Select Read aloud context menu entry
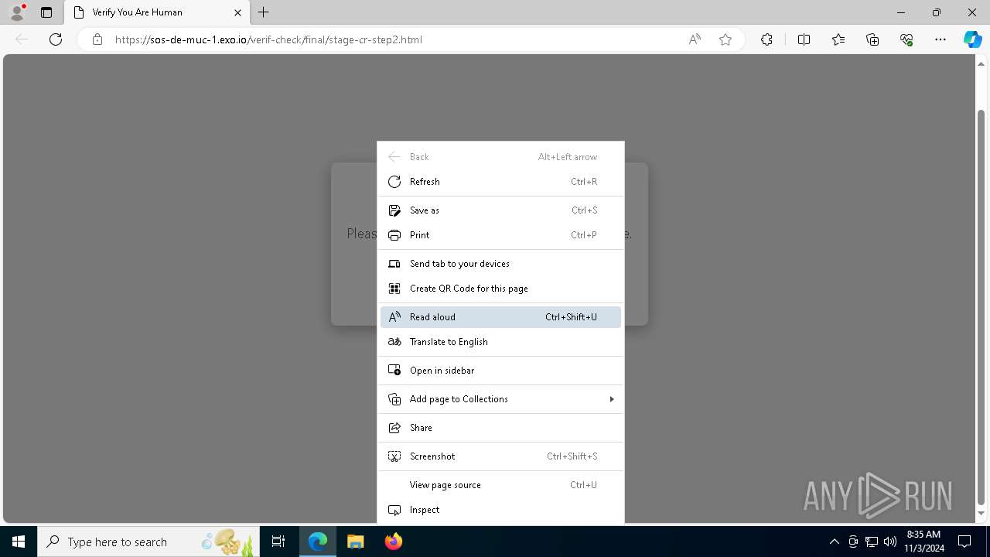Screen dimensions: 990x557 click(x=500, y=317)
